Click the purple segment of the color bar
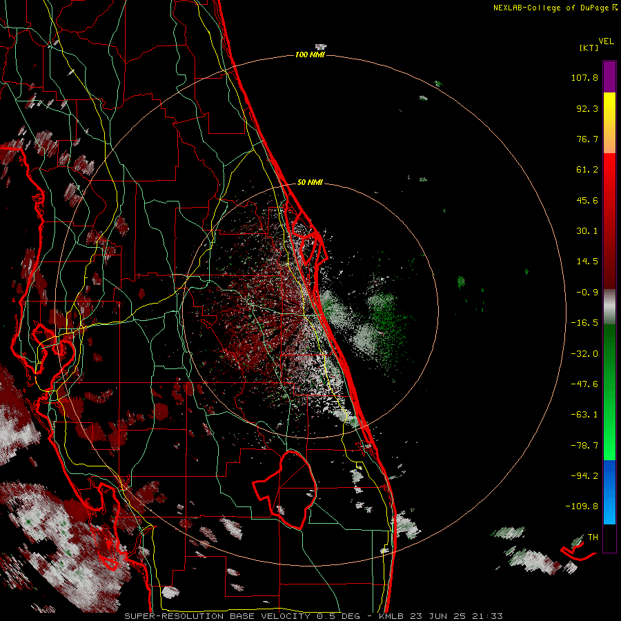The width and height of the screenshot is (621, 621). tap(609, 77)
